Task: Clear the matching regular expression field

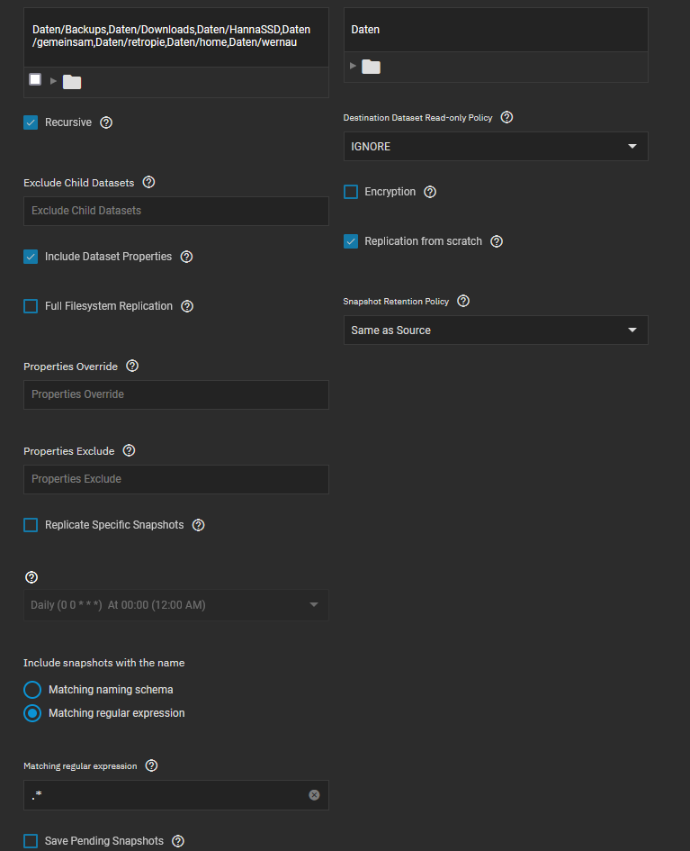Action: [314, 795]
